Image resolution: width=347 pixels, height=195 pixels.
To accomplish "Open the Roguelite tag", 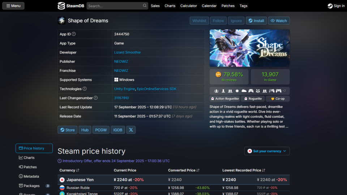I will (x=253, y=99).
